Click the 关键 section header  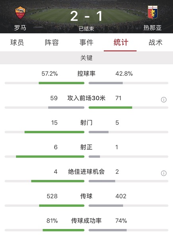point(87,58)
